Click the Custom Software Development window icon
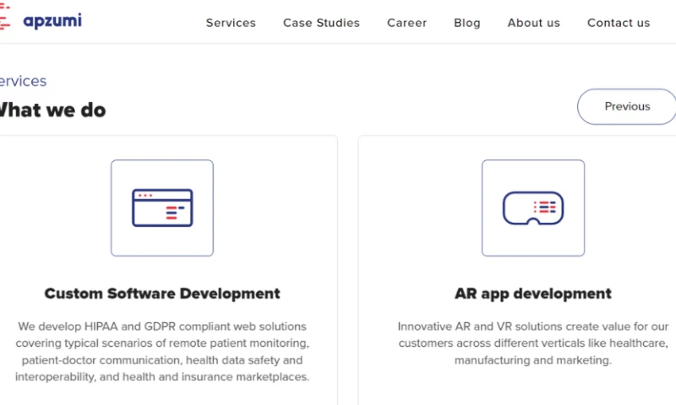The height and width of the screenshot is (405, 676). point(162,208)
